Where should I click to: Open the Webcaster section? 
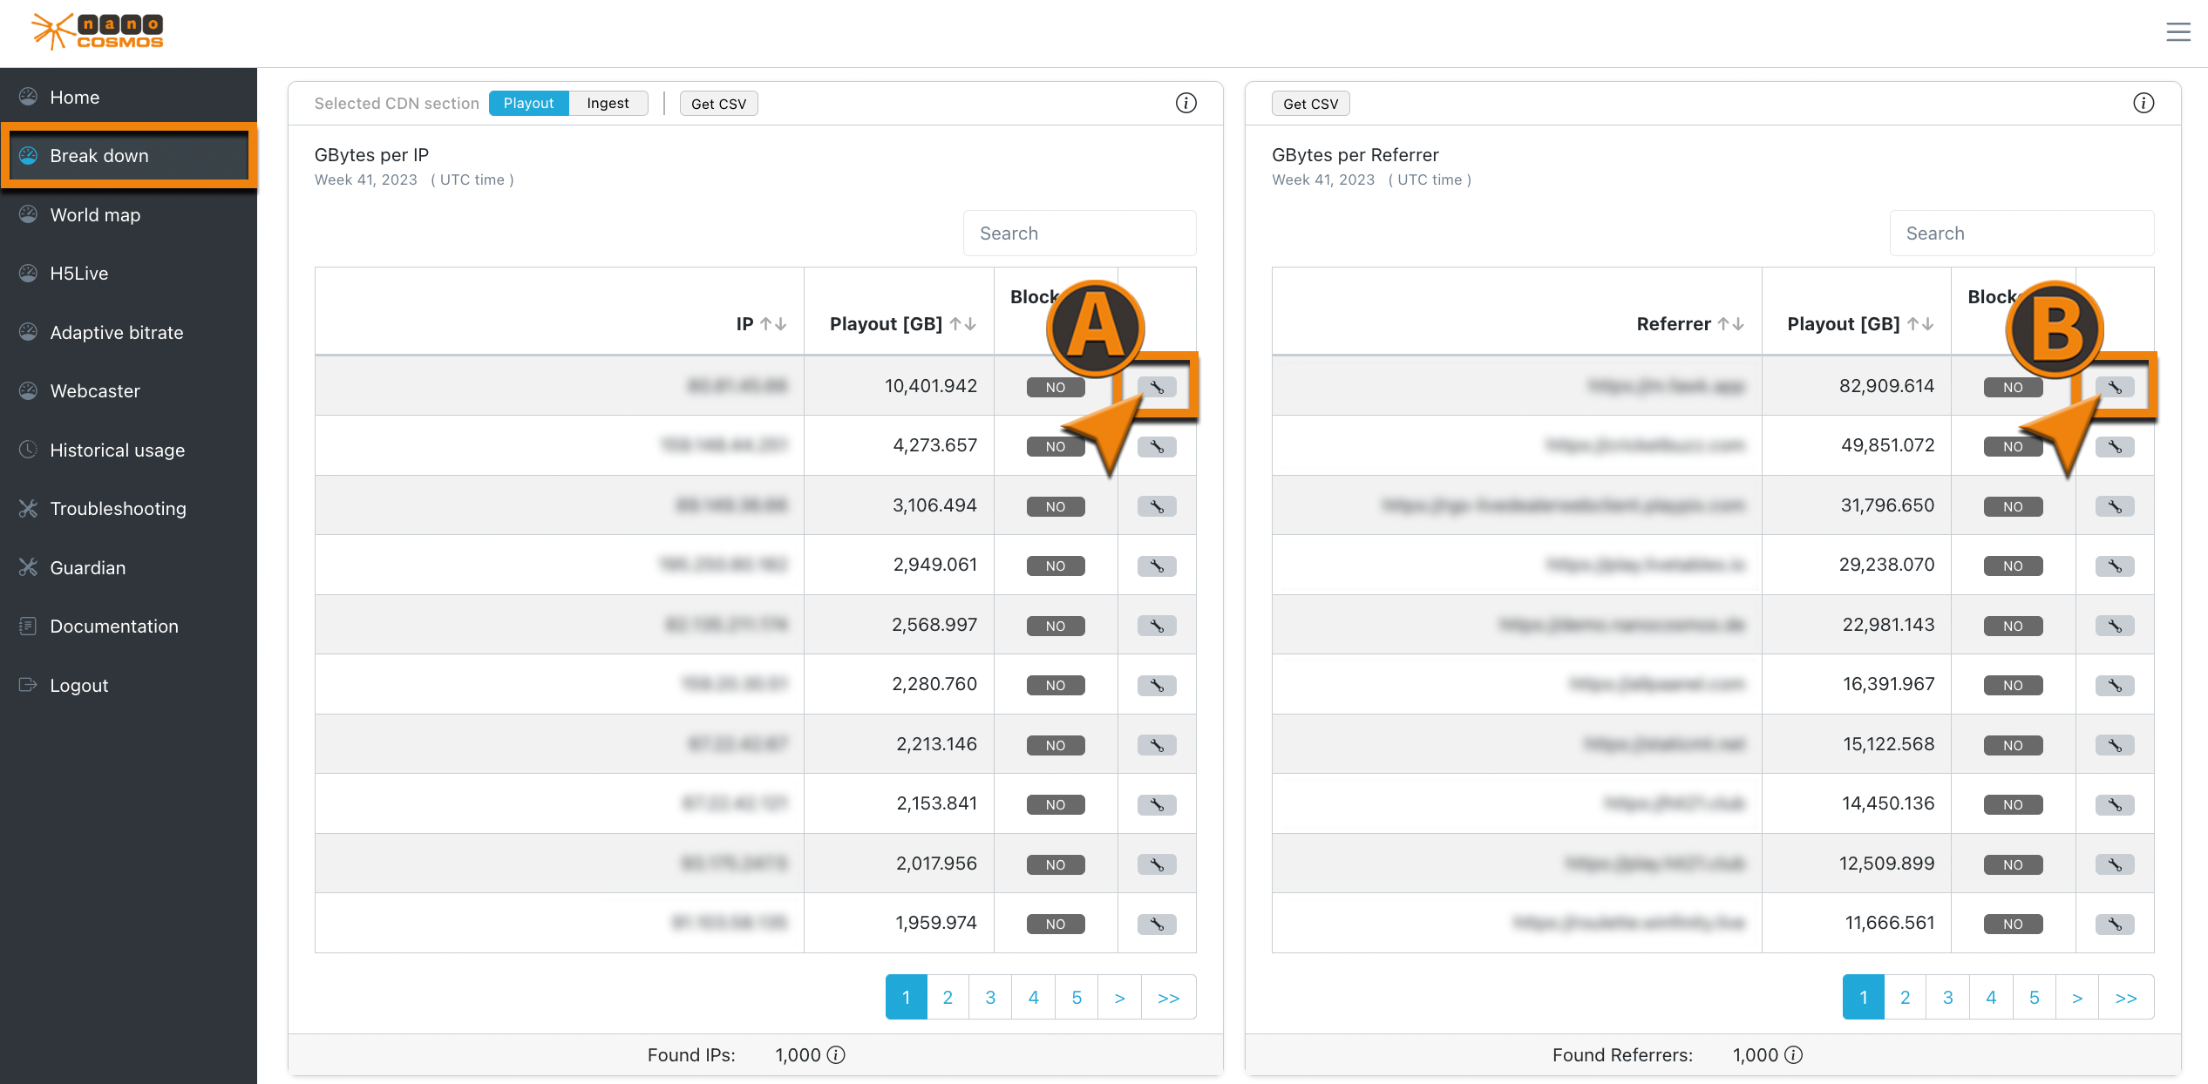pos(95,390)
